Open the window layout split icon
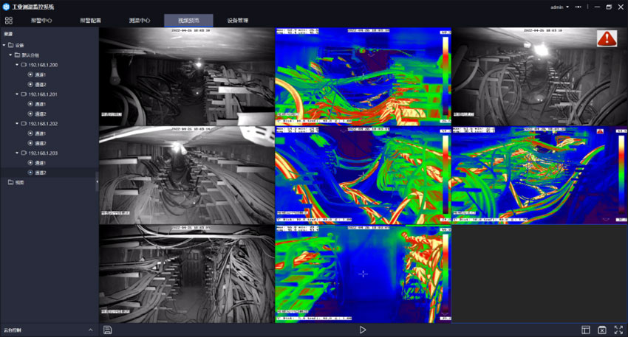 point(586,330)
